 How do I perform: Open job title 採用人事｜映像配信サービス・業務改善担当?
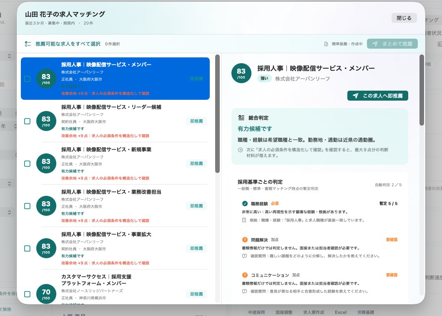[x=111, y=192]
